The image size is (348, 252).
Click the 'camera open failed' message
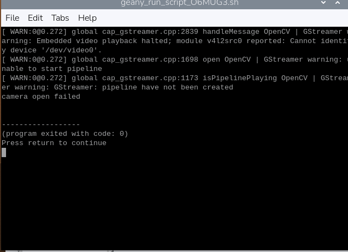point(41,97)
